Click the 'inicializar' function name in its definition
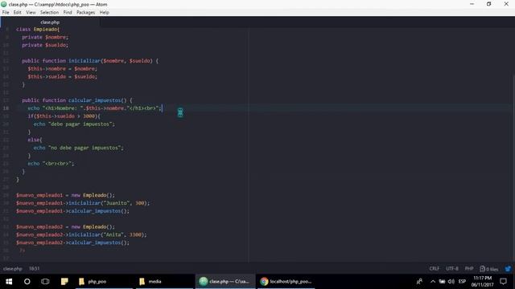Image resolution: width=515 pixels, height=289 pixels. click(x=84, y=61)
